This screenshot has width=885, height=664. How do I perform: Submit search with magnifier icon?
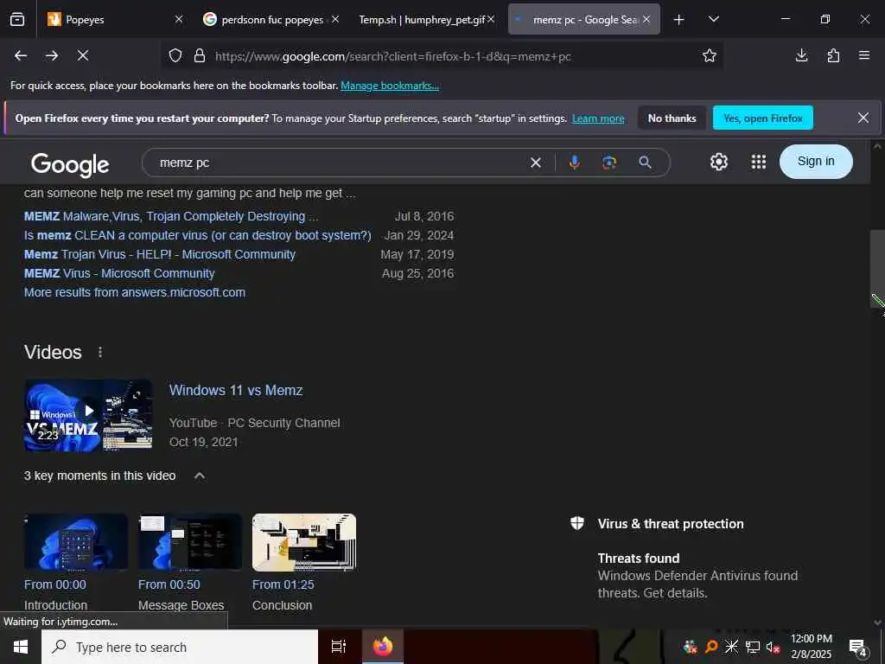coord(645,163)
